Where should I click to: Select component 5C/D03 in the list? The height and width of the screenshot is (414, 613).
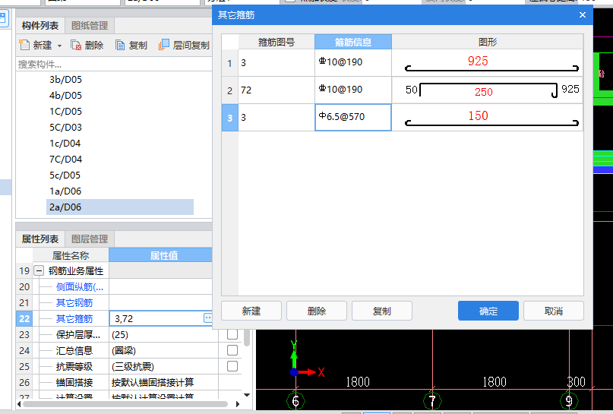(65, 128)
